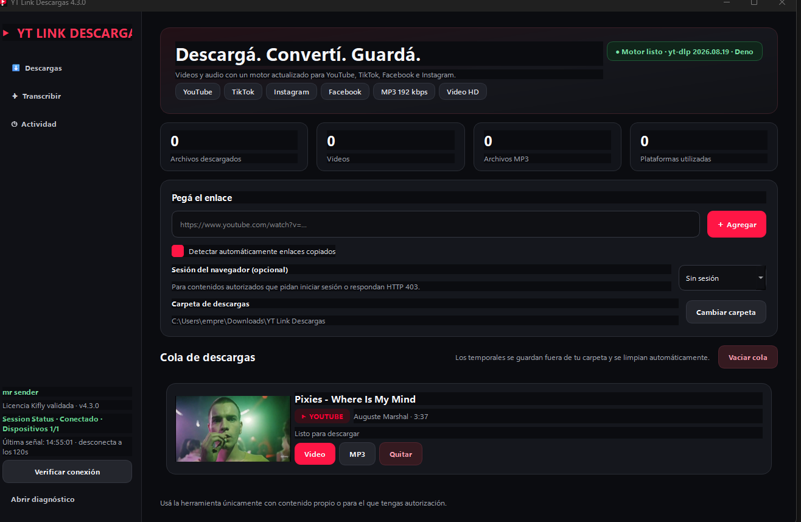Close the YT Link Descargas window

tap(782, 3)
